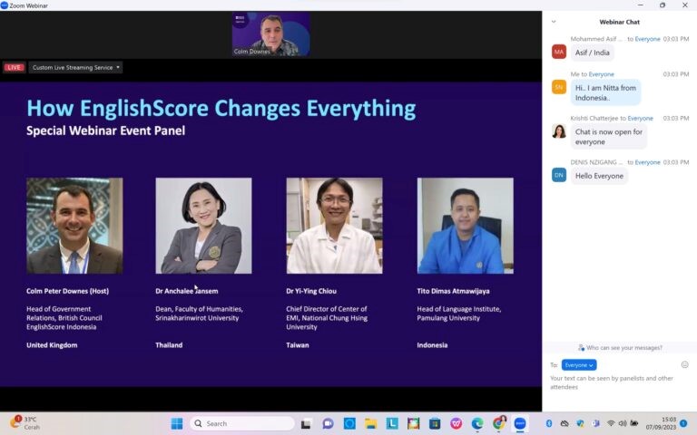Select the 'Asif / India' chat message

click(592, 53)
